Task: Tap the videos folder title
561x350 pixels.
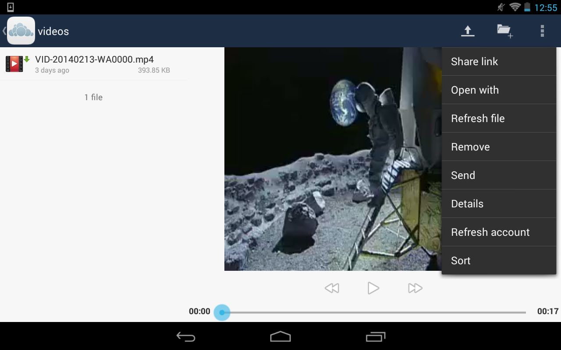Action: (53, 31)
